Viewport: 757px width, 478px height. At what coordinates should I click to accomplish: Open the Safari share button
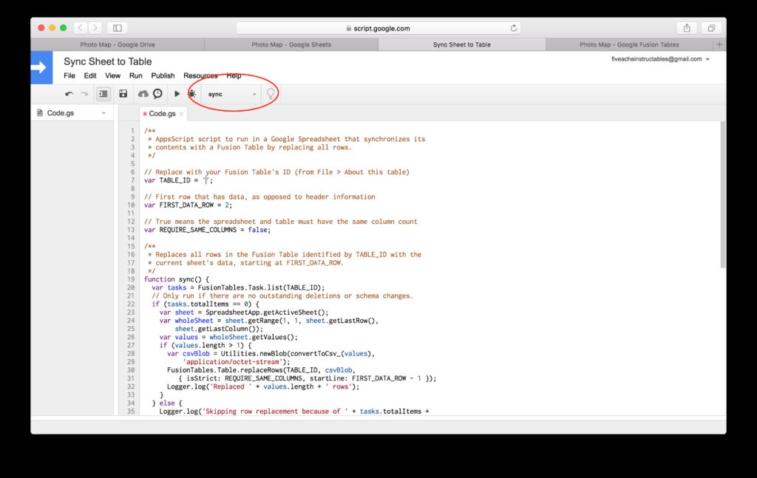(687, 28)
